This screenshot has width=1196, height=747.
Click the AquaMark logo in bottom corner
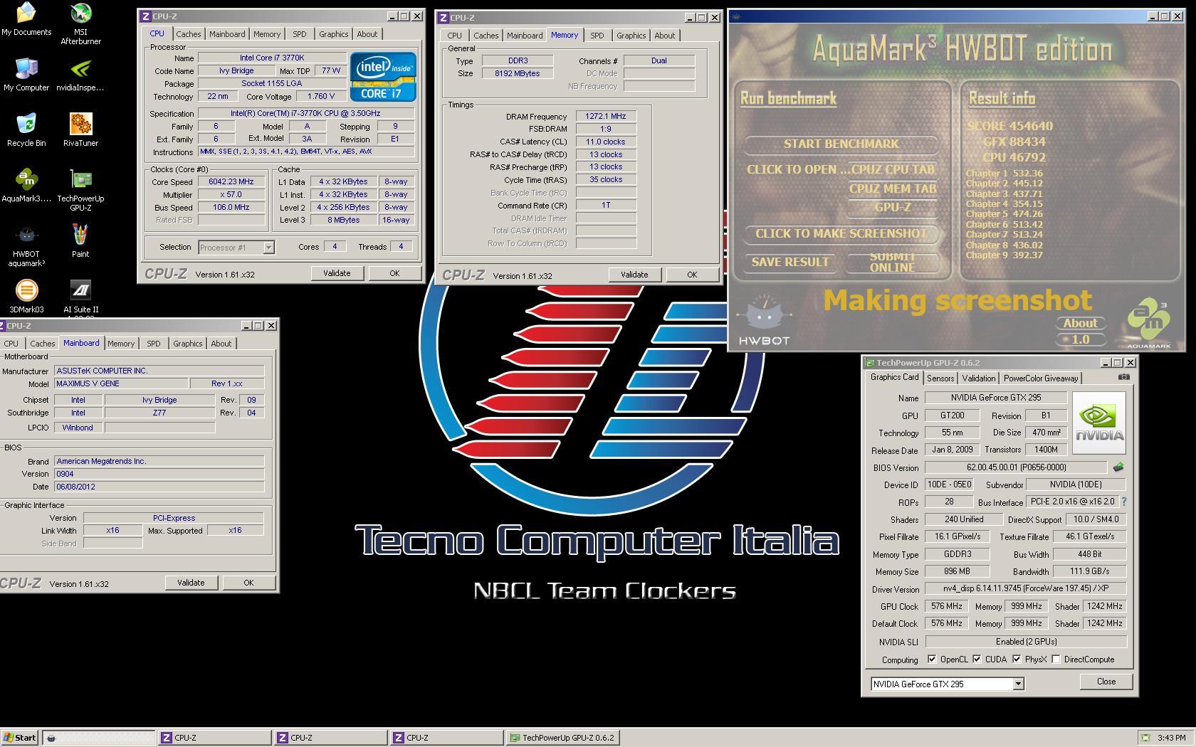(x=1148, y=324)
